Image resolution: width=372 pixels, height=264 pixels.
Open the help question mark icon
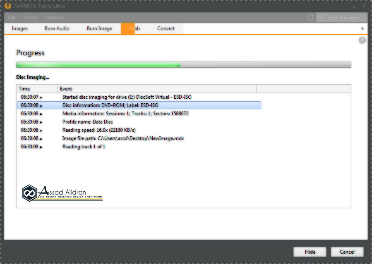(x=362, y=40)
